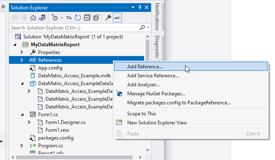The width and height of the screenshot is (275, 160).
Task: Toggle Preview Selected Items button
Action: tap(117, 18)
